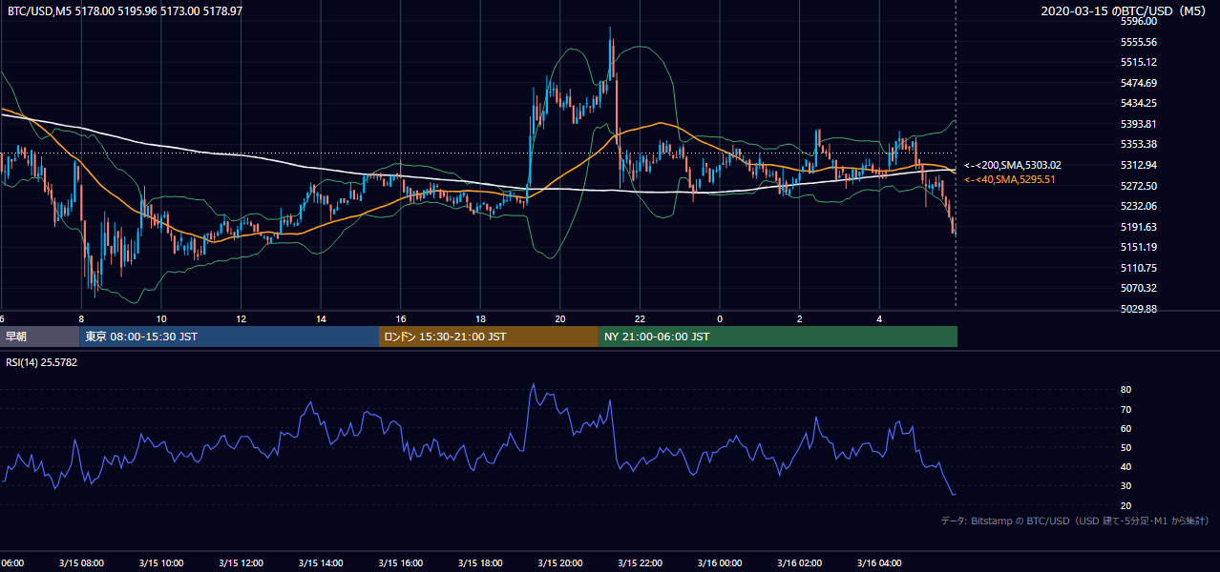Screen dimensions: 1220x572
Task: Click the bottom date label 3/15 08:00
Action: tap(81, 563)
